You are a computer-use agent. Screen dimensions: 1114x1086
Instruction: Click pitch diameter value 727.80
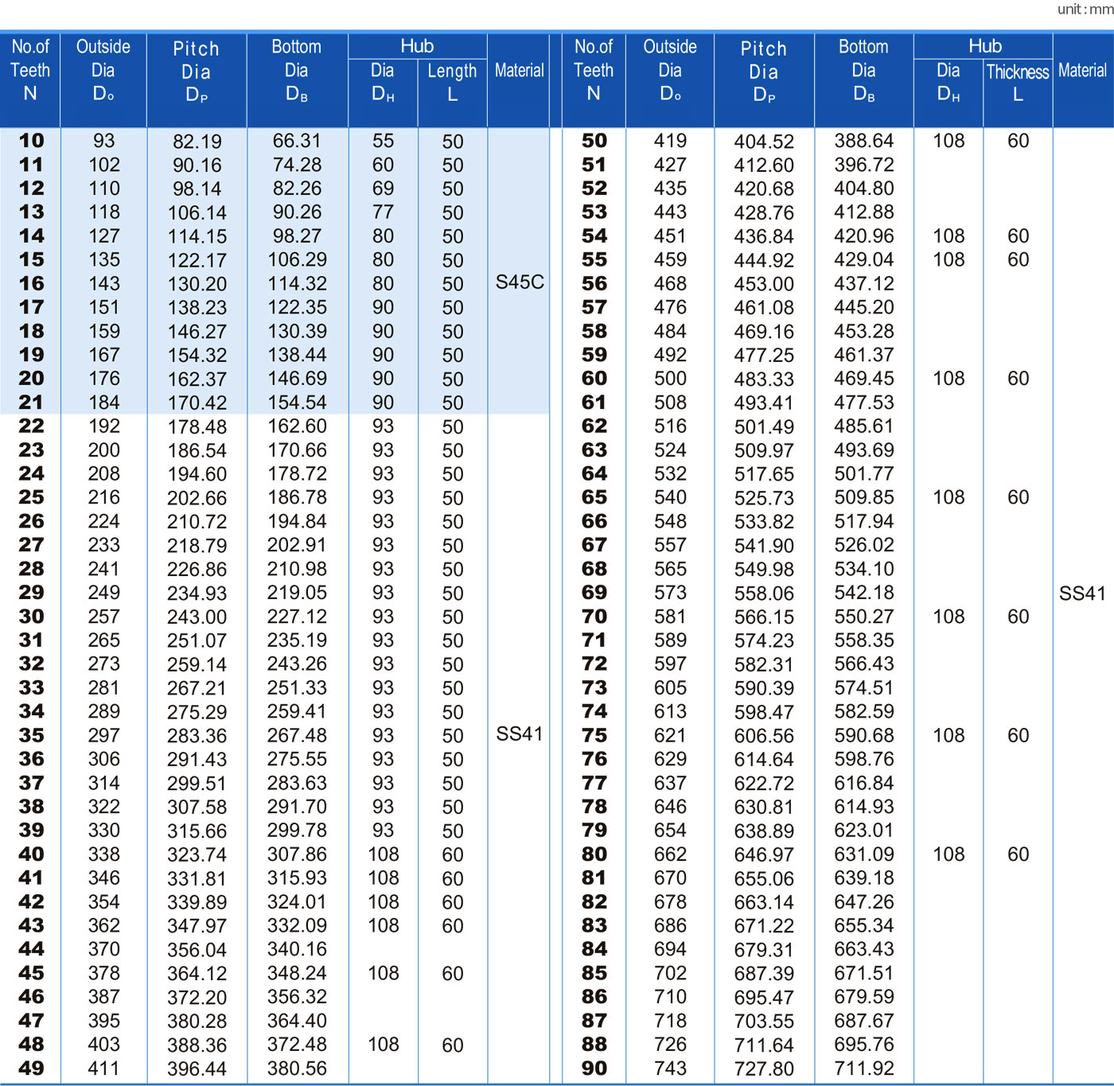pyautogui.click(x=764, y=1068)
